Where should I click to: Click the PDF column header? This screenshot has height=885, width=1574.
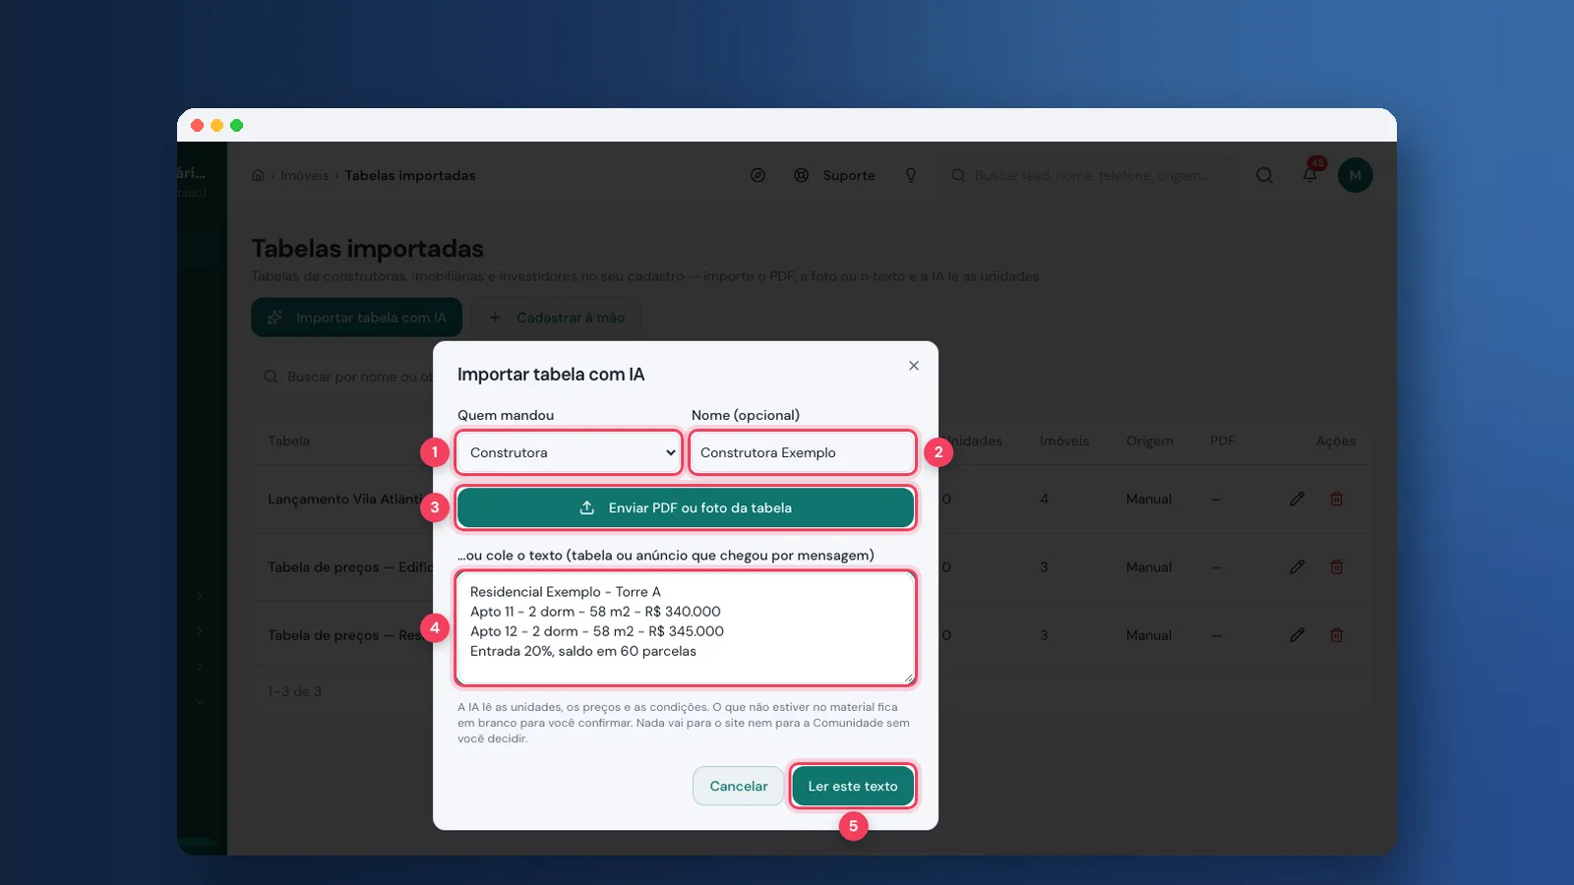(x=1223, y=441)
